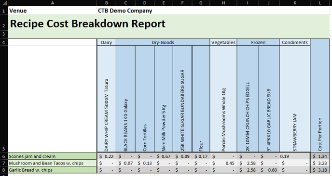Select the $1.34 cost per portion cell
The height and width of the screenshot is (176, 332).
coord(320,156)
